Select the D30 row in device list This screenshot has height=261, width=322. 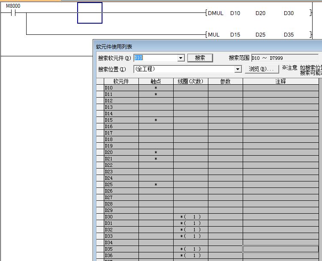[121, 217]
